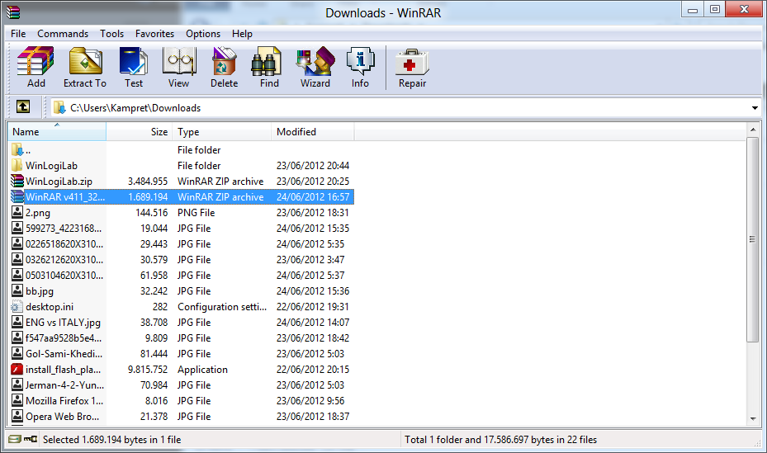
Task: Click the install_flash_pla... Flash icon
Action: 17,370
